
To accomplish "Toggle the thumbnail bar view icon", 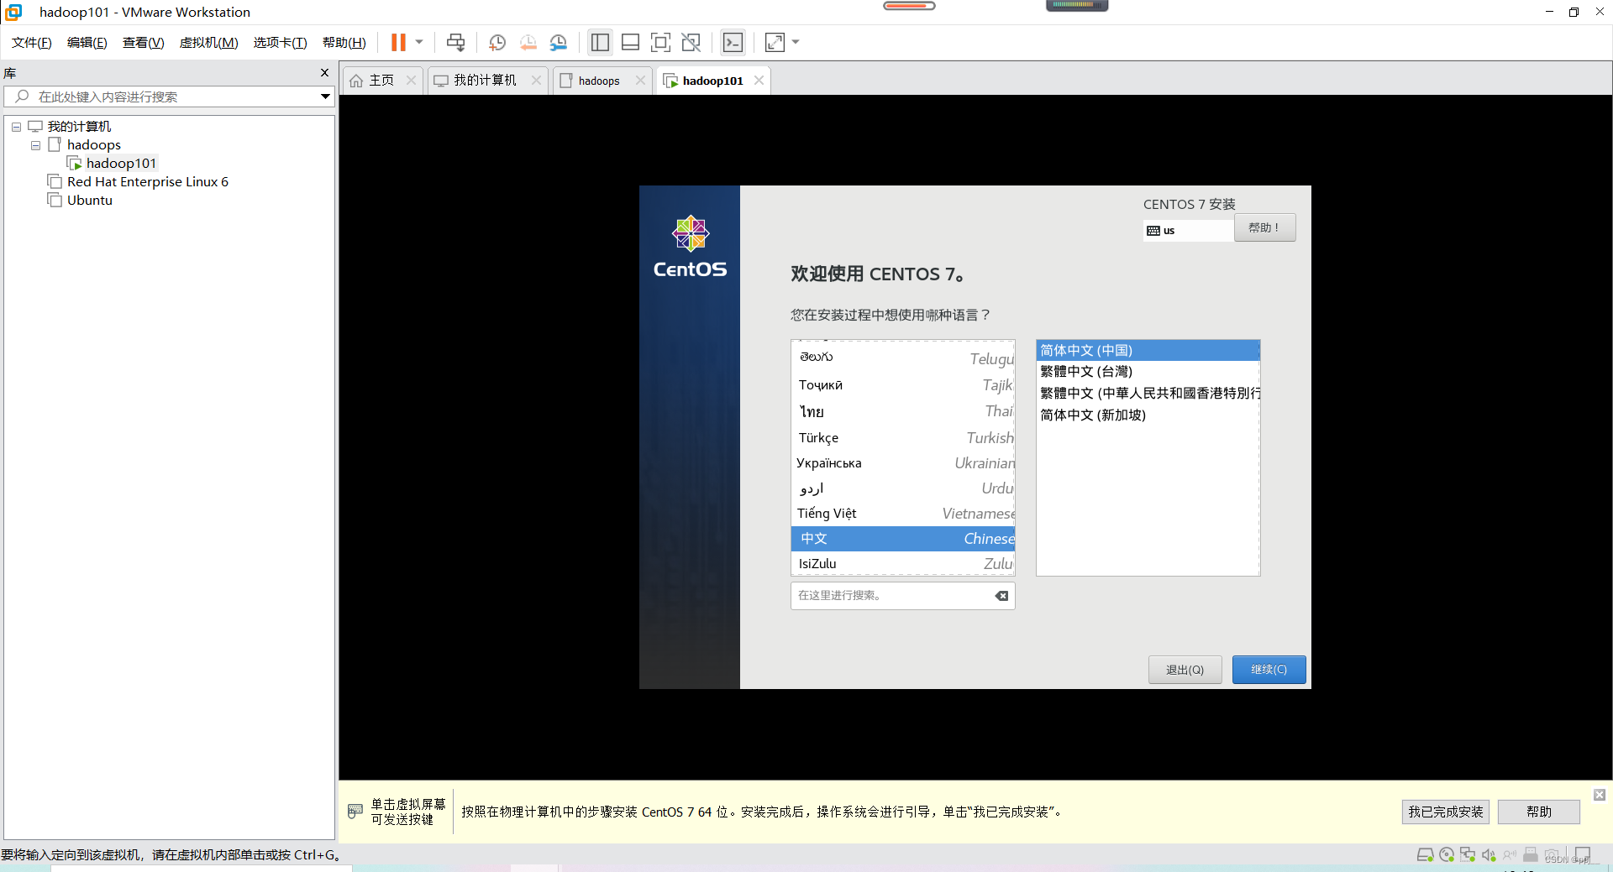I will tap(630, 42).
